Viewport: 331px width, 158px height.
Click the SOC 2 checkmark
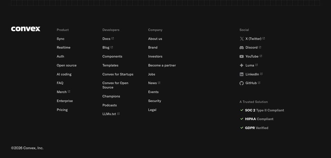[x=242, y=110]
